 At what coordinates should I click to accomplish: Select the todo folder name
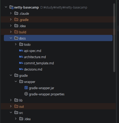(27, 45)
